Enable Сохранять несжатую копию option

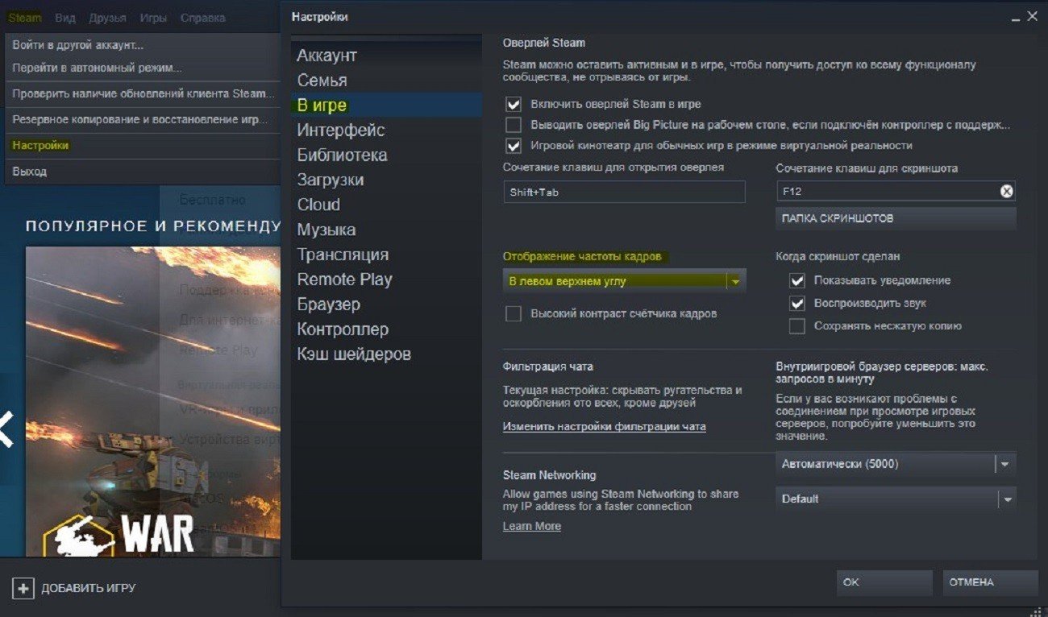click(797, 326)
